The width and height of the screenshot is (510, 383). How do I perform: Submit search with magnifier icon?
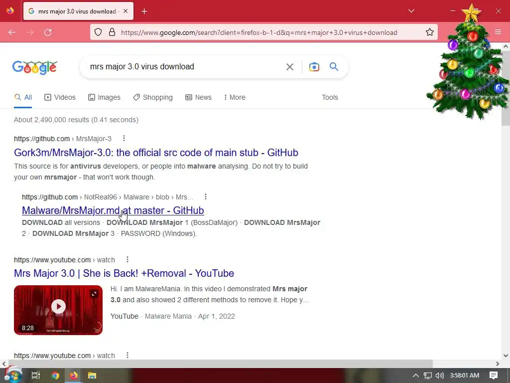coord(334,67)
